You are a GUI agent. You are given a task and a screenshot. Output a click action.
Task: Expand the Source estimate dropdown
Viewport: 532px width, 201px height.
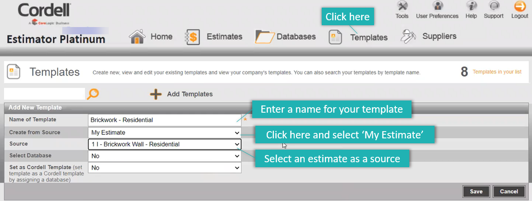coord(165,144)
